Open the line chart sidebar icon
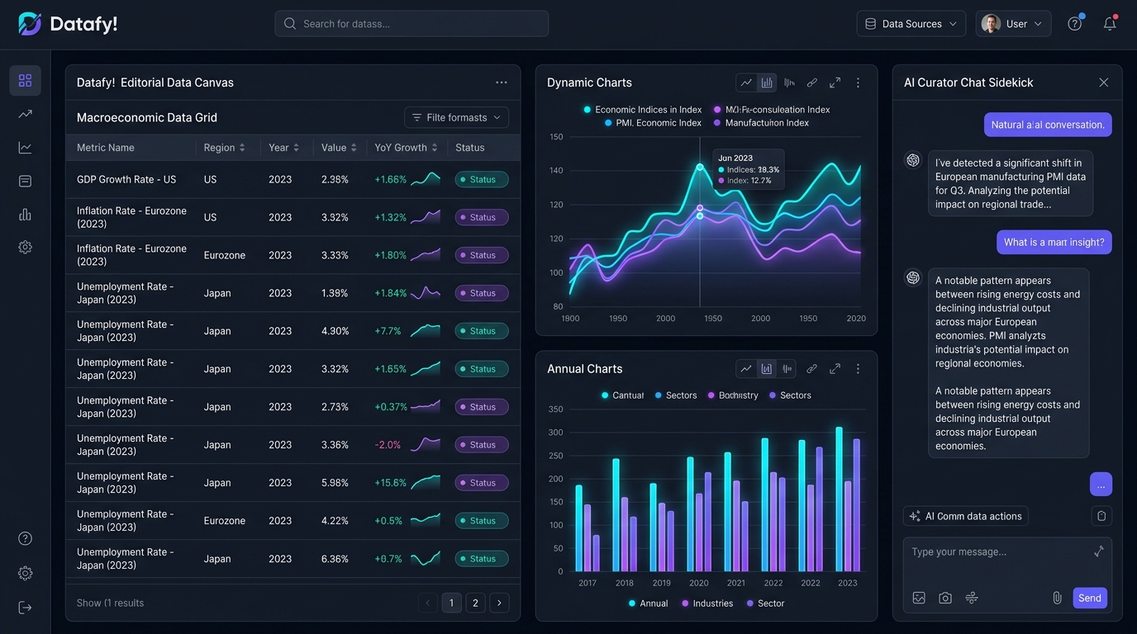The image size is (1137, 634). tap(25, 148)
